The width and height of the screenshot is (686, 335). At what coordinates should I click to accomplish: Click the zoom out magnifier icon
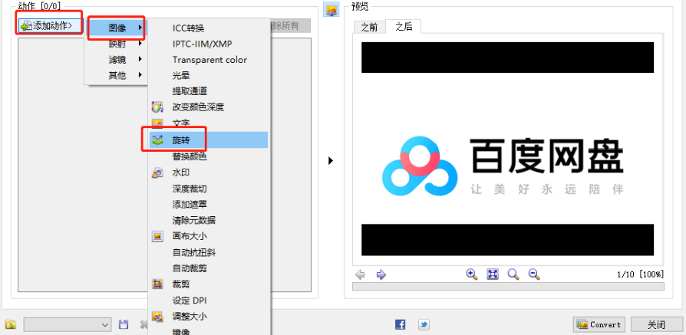[534, 274]
